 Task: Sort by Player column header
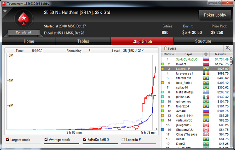(x=189, y=54)
